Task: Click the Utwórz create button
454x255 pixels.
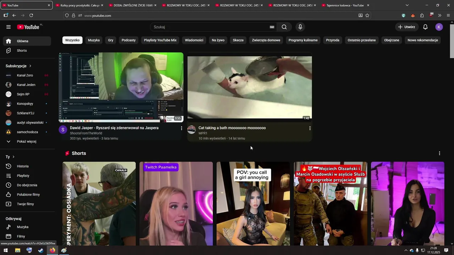Action: pos(406,27)
